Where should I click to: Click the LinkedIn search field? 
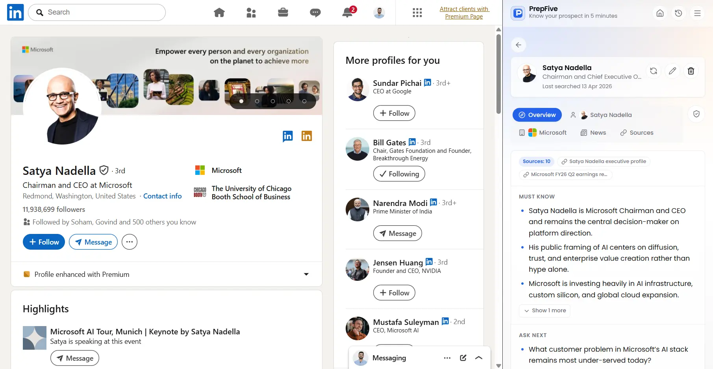tap(97, 13)
